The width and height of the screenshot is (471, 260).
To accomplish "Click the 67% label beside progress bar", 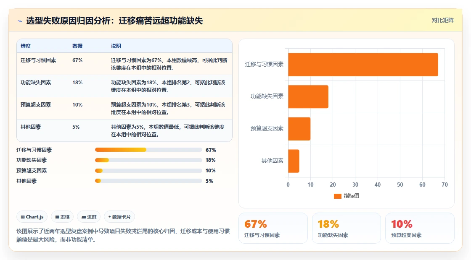I will (211, 150).
